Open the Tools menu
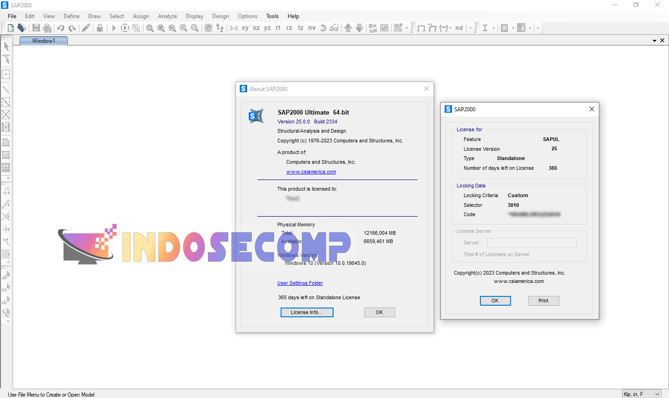The height and width of the screenshot is (398, 669). click(x=273, y=16)
